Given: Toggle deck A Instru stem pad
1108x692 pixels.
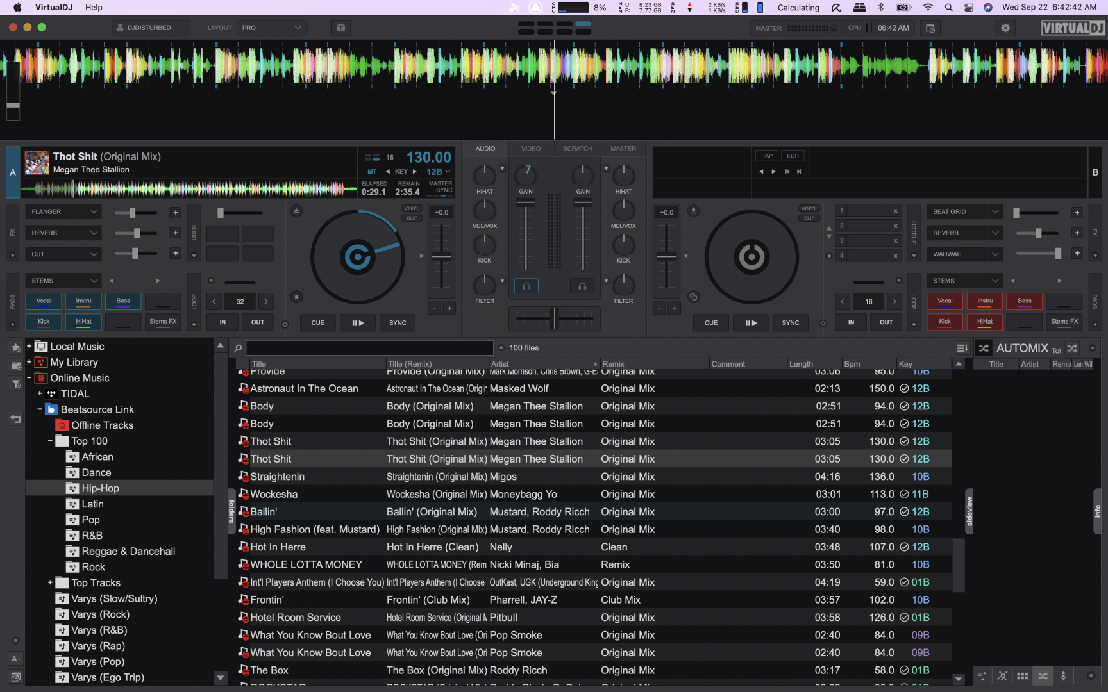Looking at the screenshot, I should pos(83,301).
